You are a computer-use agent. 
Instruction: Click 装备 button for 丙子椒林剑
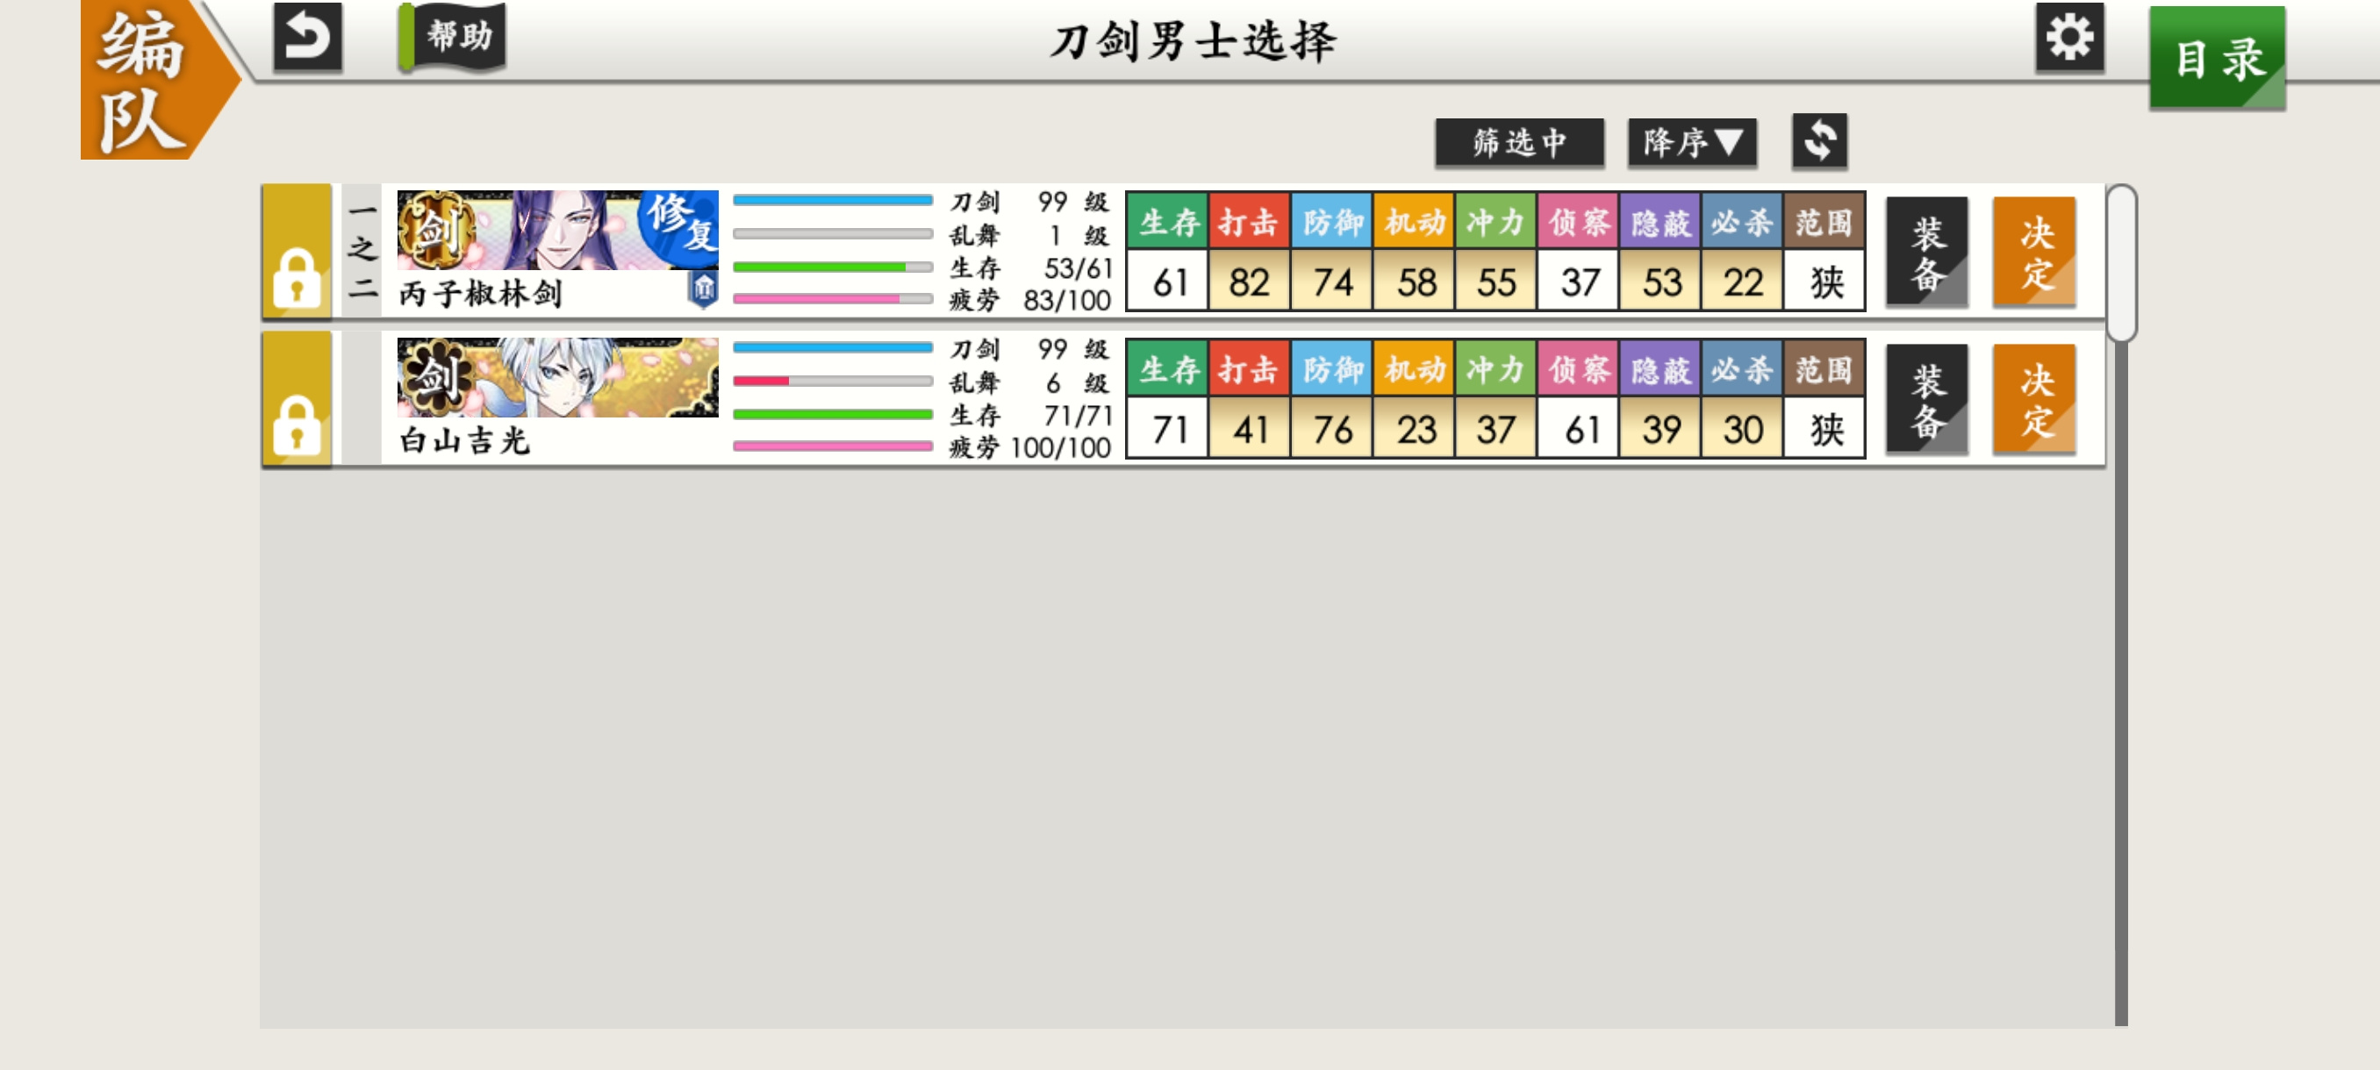1926,251
